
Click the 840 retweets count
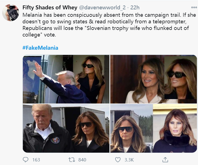click(82, 160)
